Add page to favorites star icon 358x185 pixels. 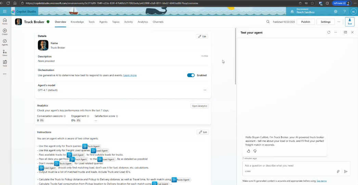tap(312, 3)
